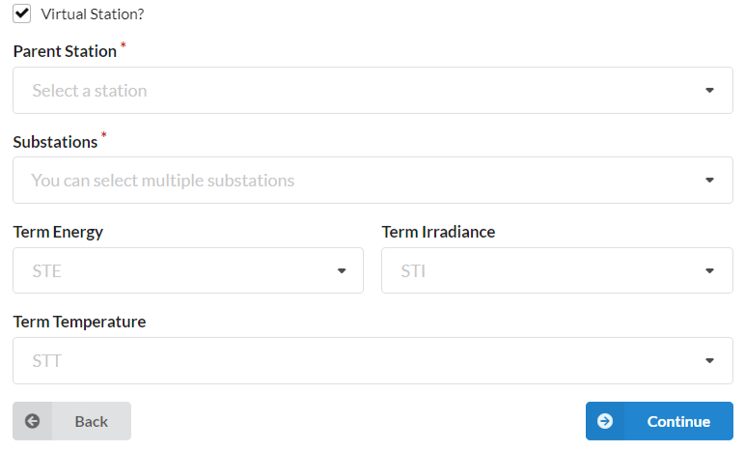Uncheck the Virtual Station checkbox
Image resolution: width=745 pixels, height=451 pixels.
22,14
